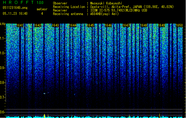This screenshot has height=118, width=186.
Task: Click the 0.7 kHz axis tick label
Action: tap(2, 97)
